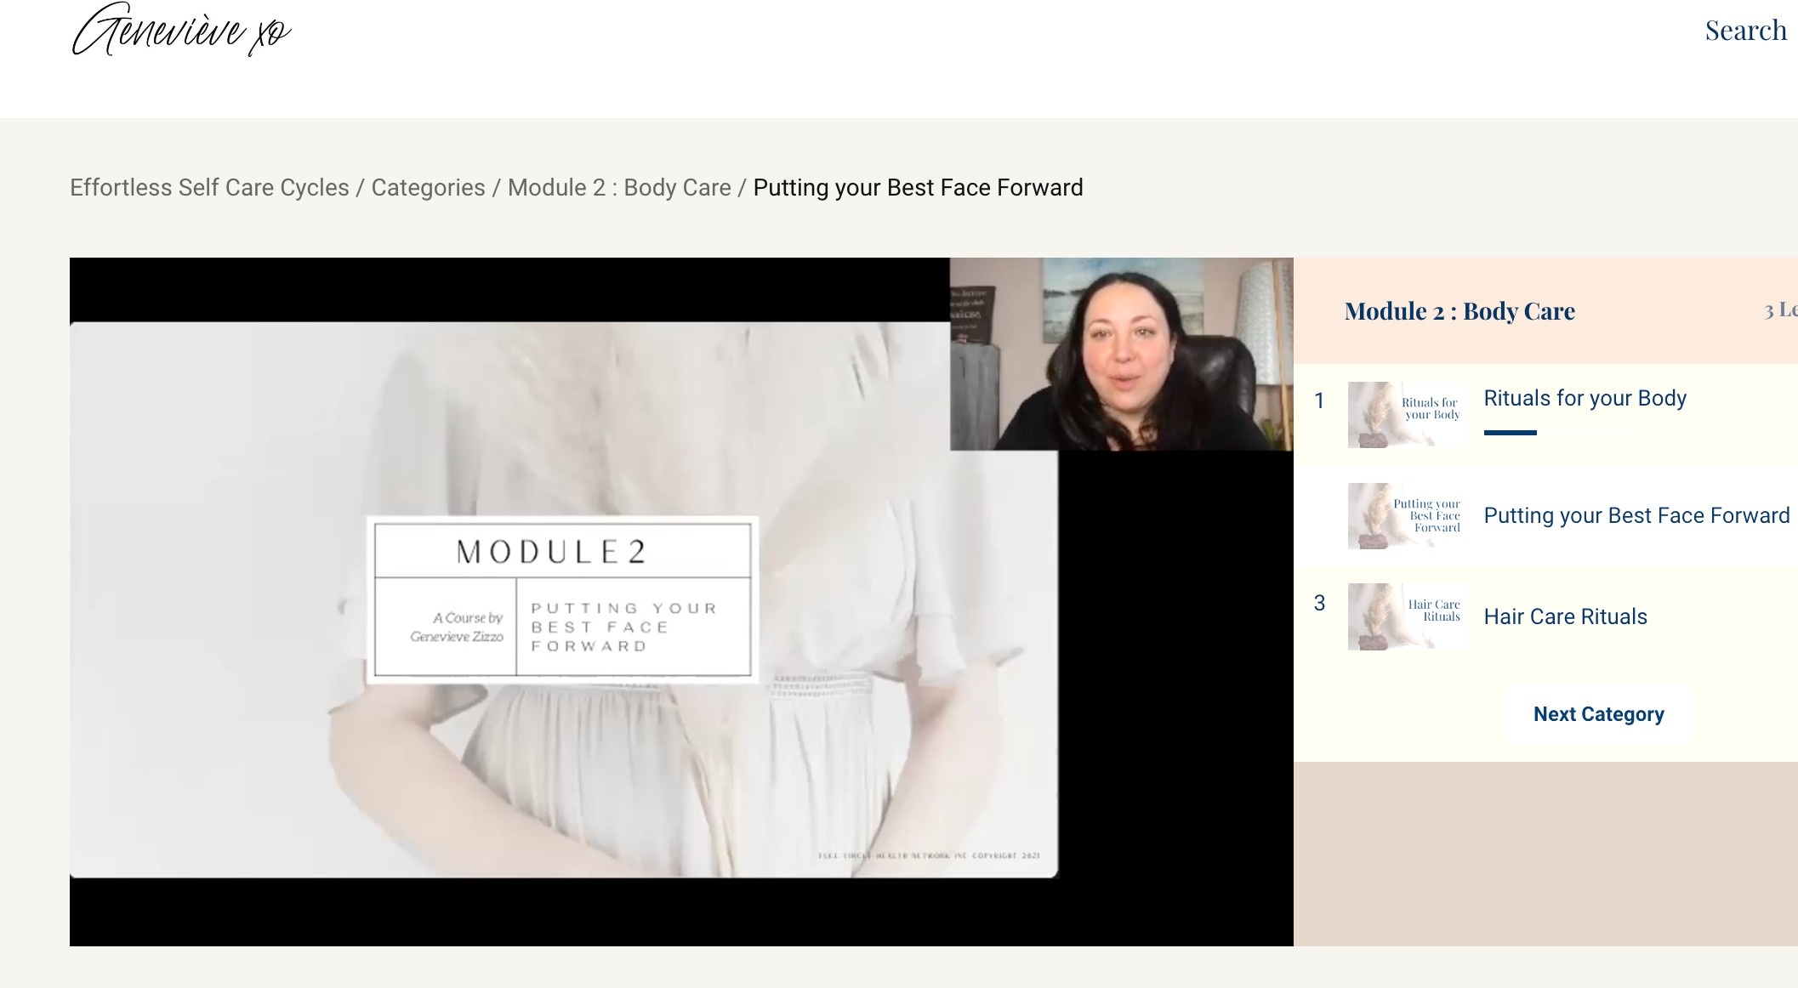Open the Rituals for your Body lesson title
This screenshot has width=1798, height=988.
[1585, 398]
